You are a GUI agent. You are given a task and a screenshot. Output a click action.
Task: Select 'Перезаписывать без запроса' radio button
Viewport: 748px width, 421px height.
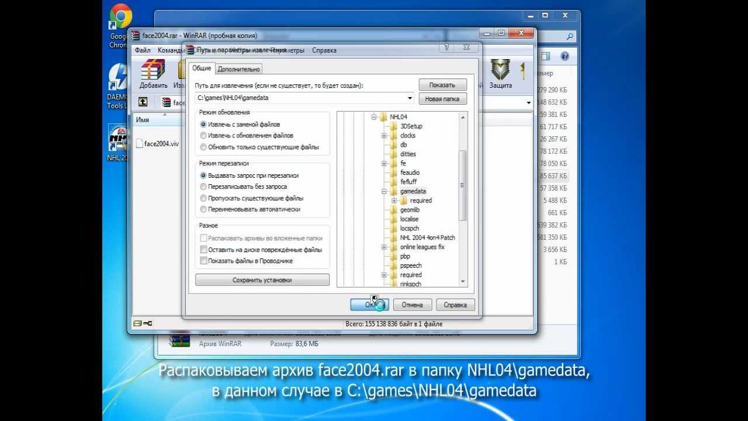(203, 187)
